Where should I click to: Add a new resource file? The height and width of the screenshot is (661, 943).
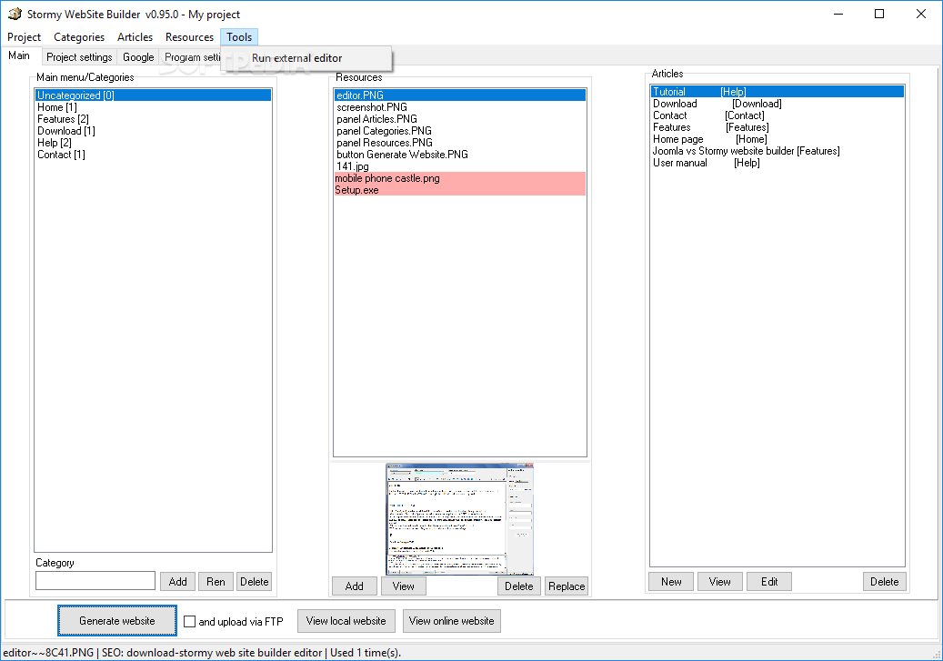pyautogui.click(x=355, y=586)
